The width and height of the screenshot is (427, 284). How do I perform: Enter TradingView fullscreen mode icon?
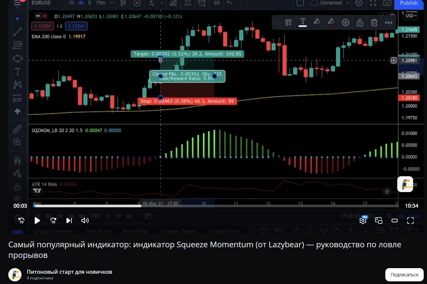click(x=373, y=3)
